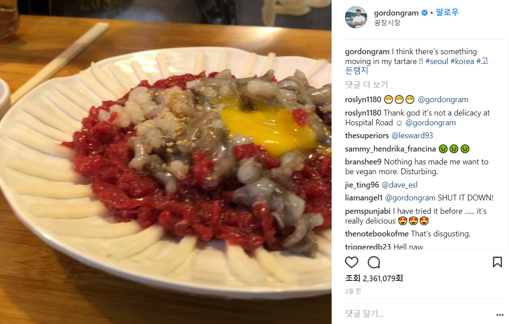
Task: Expand comments with 댓글 더 보기
Action: (x=367, y=85)
